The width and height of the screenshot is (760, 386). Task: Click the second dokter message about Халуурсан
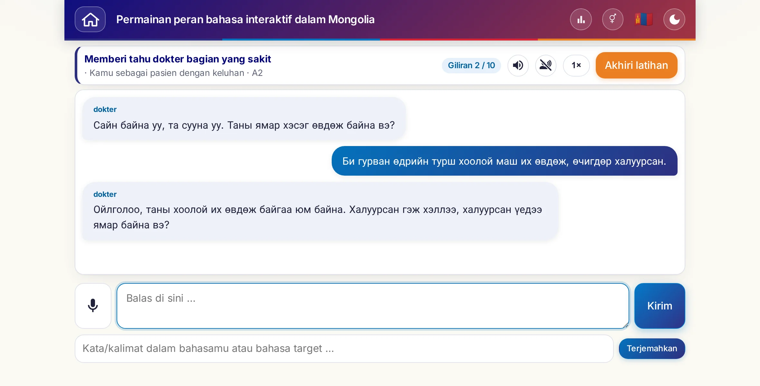320,211
